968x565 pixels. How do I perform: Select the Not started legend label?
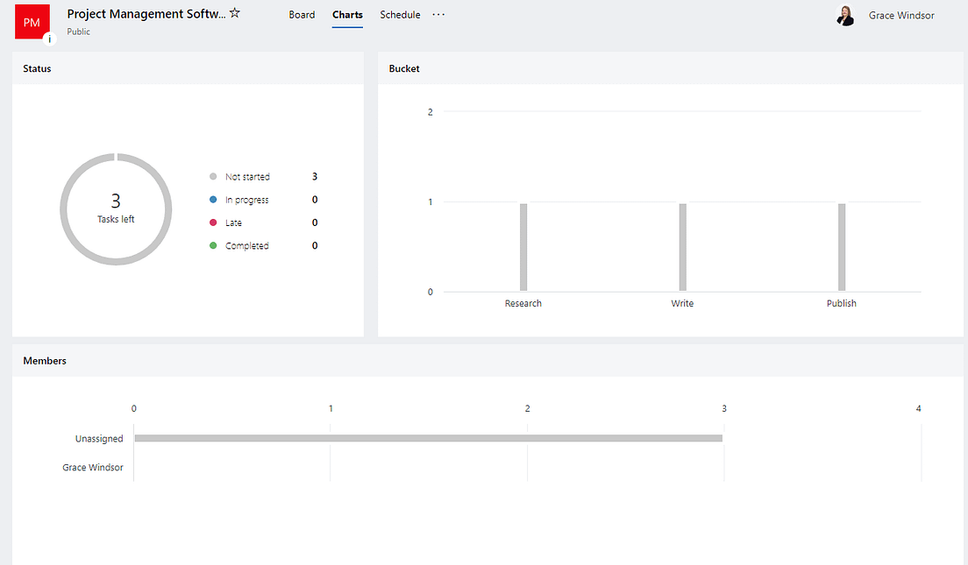(247, 177)
